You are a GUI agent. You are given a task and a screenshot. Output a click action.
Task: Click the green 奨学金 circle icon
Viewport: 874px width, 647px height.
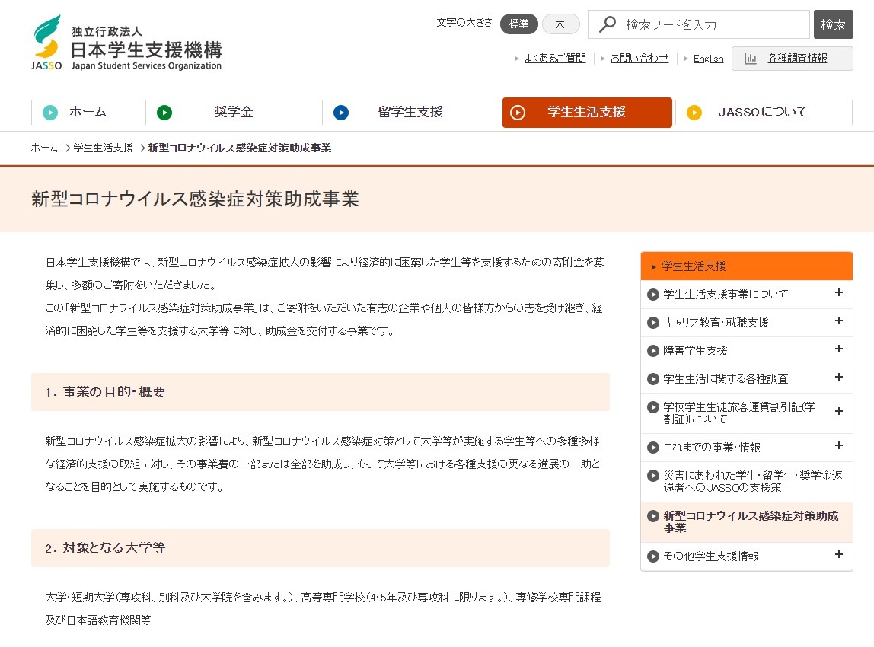point(164,112)
